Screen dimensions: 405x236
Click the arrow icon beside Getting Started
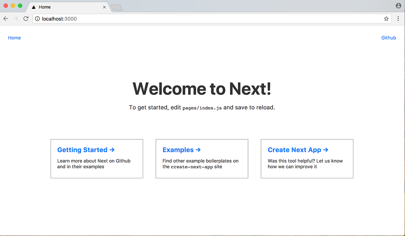click(x=112, y=150)
